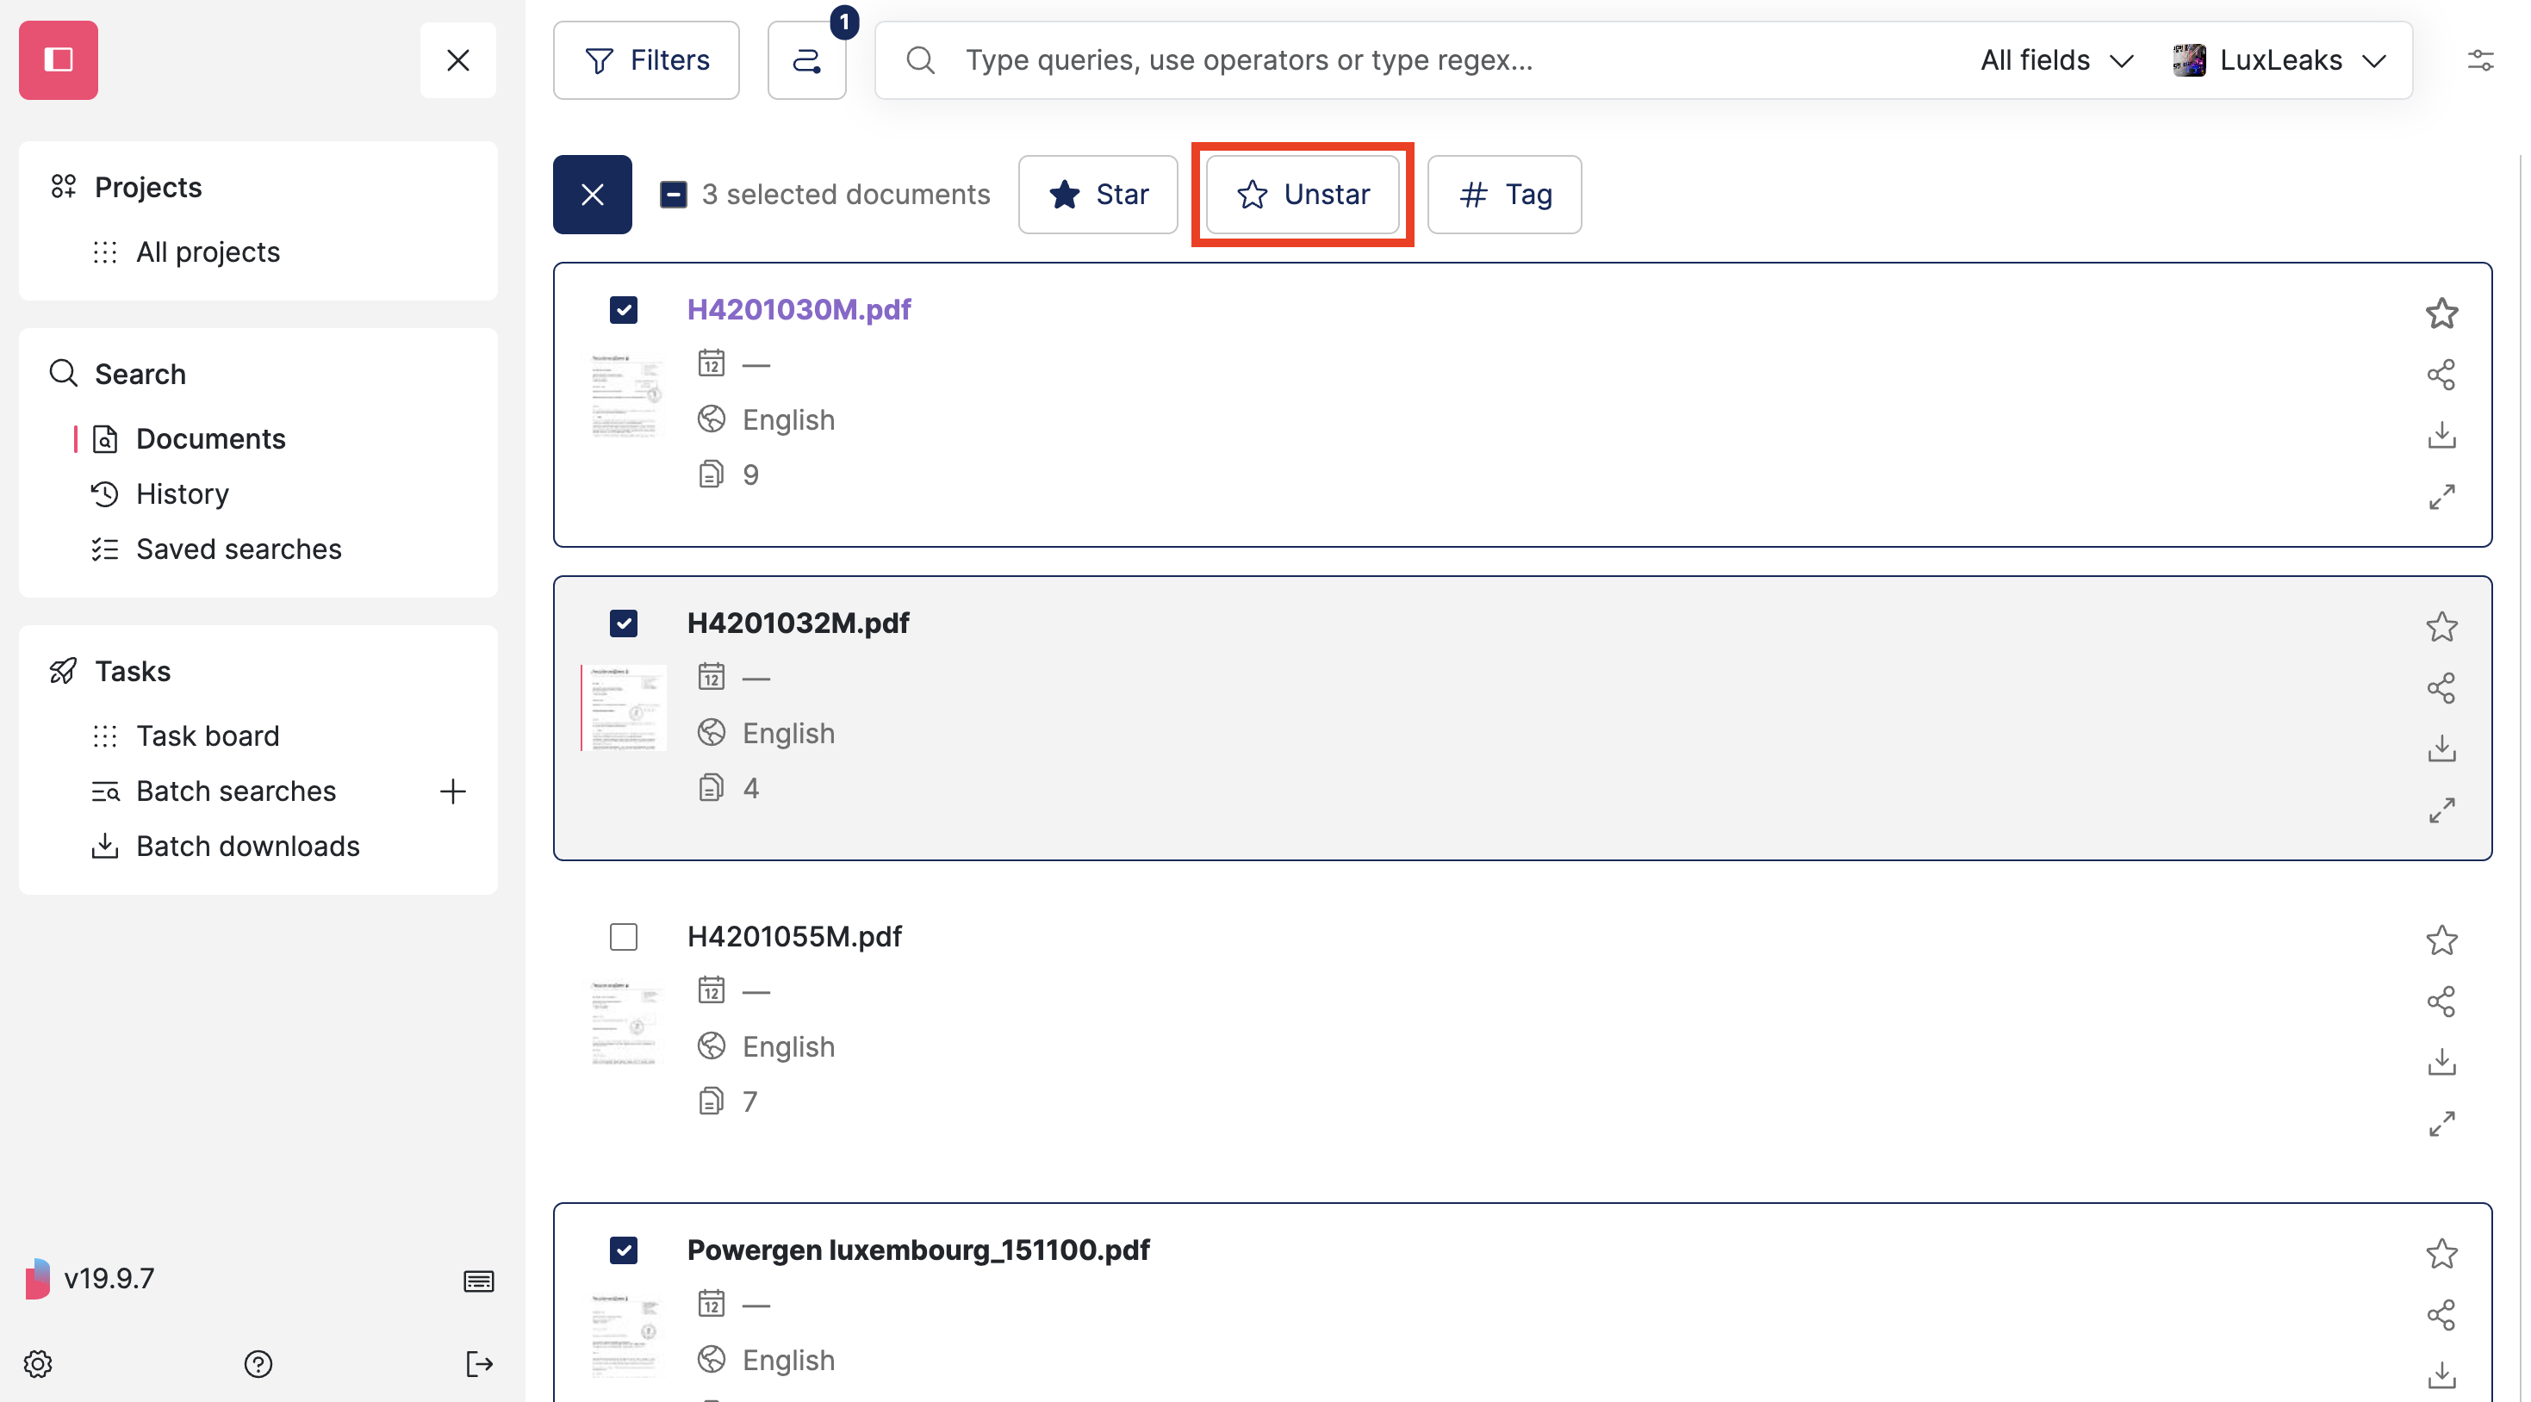Star the Powergen luxembourg_151100.pdf document
Image resolution: width=2531 pixels, height=1402 pixels.
(x=2441, y=1254)
